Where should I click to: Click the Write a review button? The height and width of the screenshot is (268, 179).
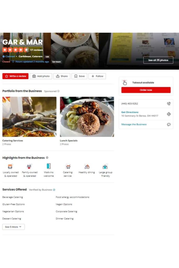(x=15, y=76)
